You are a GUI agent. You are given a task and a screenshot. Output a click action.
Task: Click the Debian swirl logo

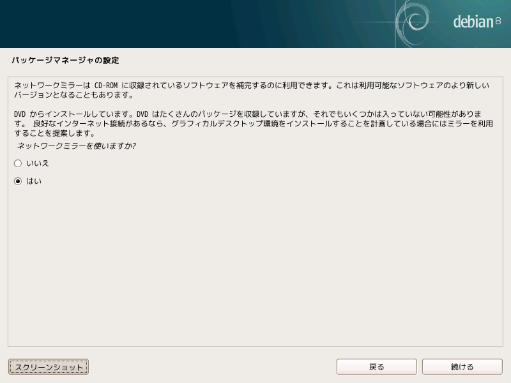[416, 20]
